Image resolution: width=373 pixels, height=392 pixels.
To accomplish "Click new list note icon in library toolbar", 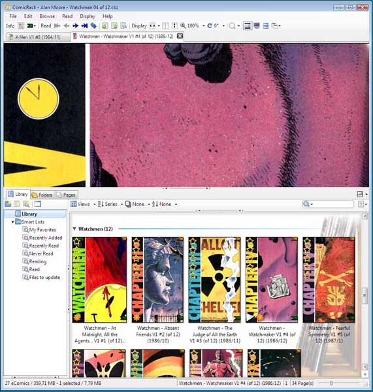I will (x=17, y=204).
